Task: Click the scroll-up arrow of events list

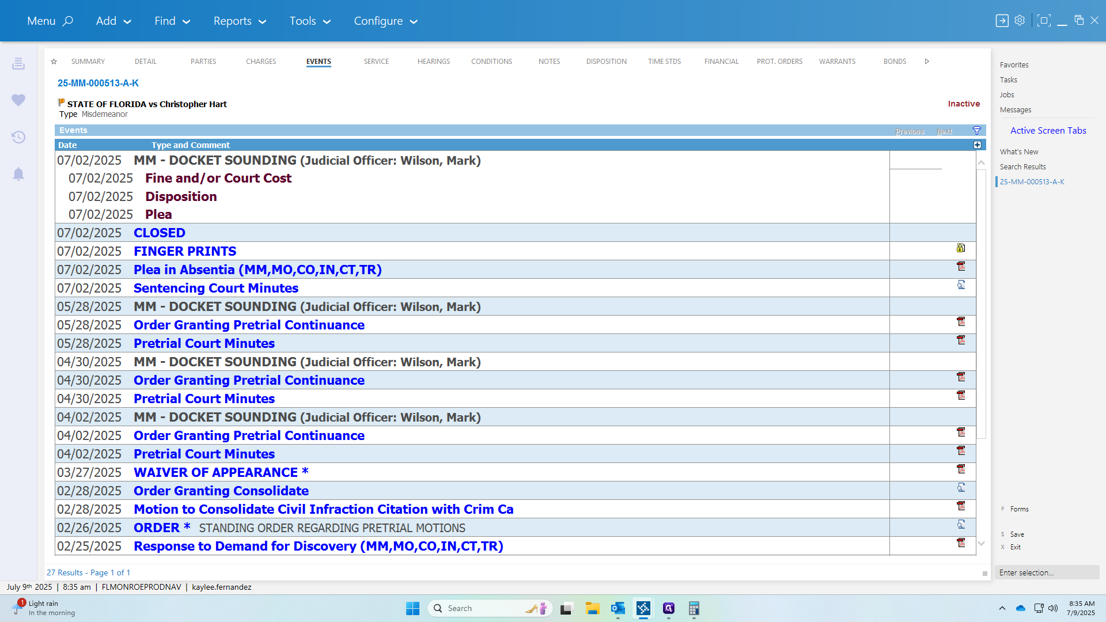Action: point(981,163)
